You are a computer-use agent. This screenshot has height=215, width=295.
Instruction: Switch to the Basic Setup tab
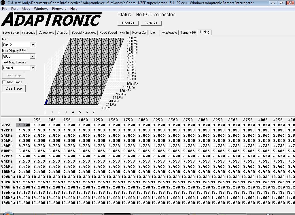11,32
